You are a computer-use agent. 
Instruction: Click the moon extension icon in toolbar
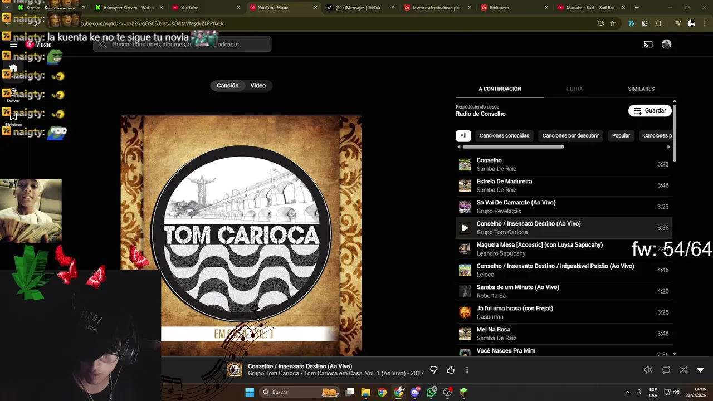644,23
